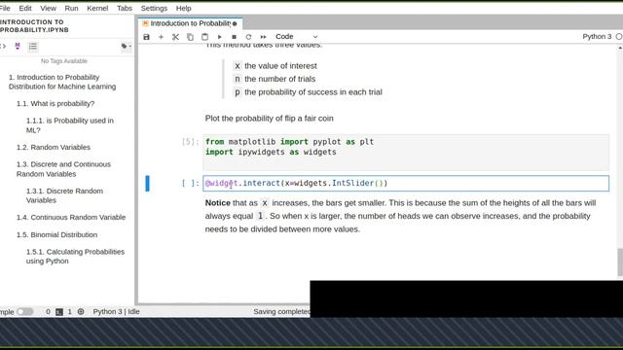Open the View menu
The height and width of the screenshot is (350, 623).
tap(48, 8)
